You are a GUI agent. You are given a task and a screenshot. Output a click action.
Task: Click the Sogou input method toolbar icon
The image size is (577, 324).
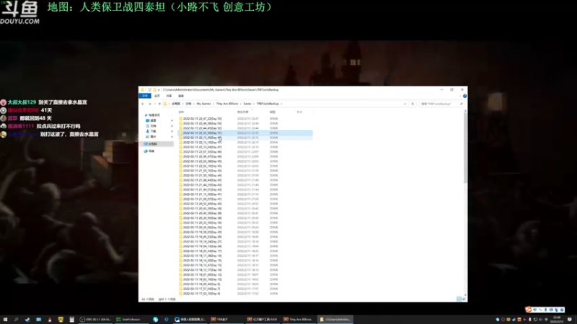point(529,310)
